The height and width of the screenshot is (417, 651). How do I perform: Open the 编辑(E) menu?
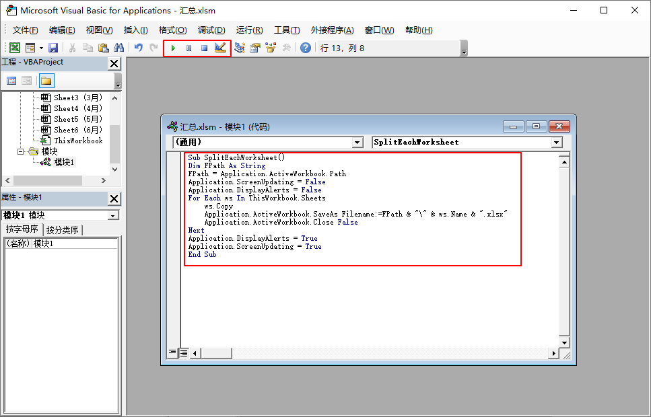click(x=62, y=30)
